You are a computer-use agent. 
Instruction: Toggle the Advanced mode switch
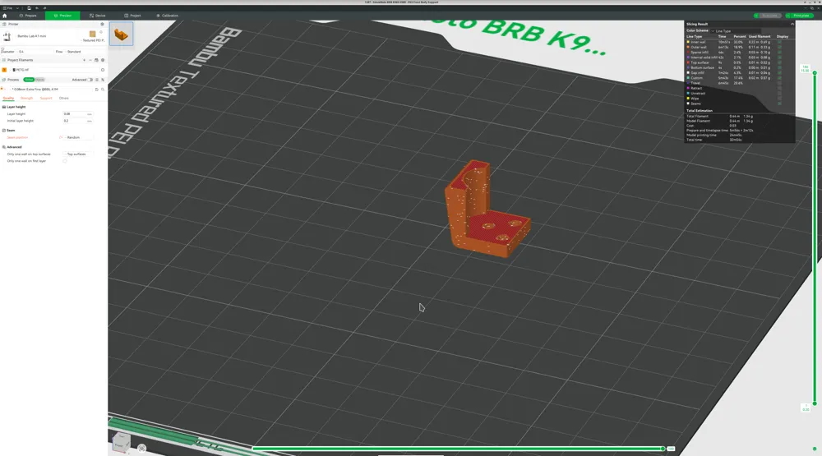point(90,80)
